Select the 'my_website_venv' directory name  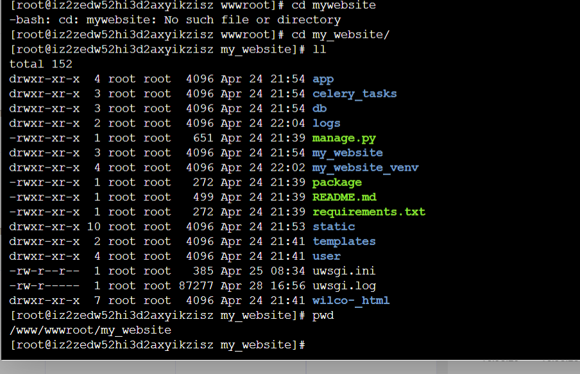click(x=366, y=168)
